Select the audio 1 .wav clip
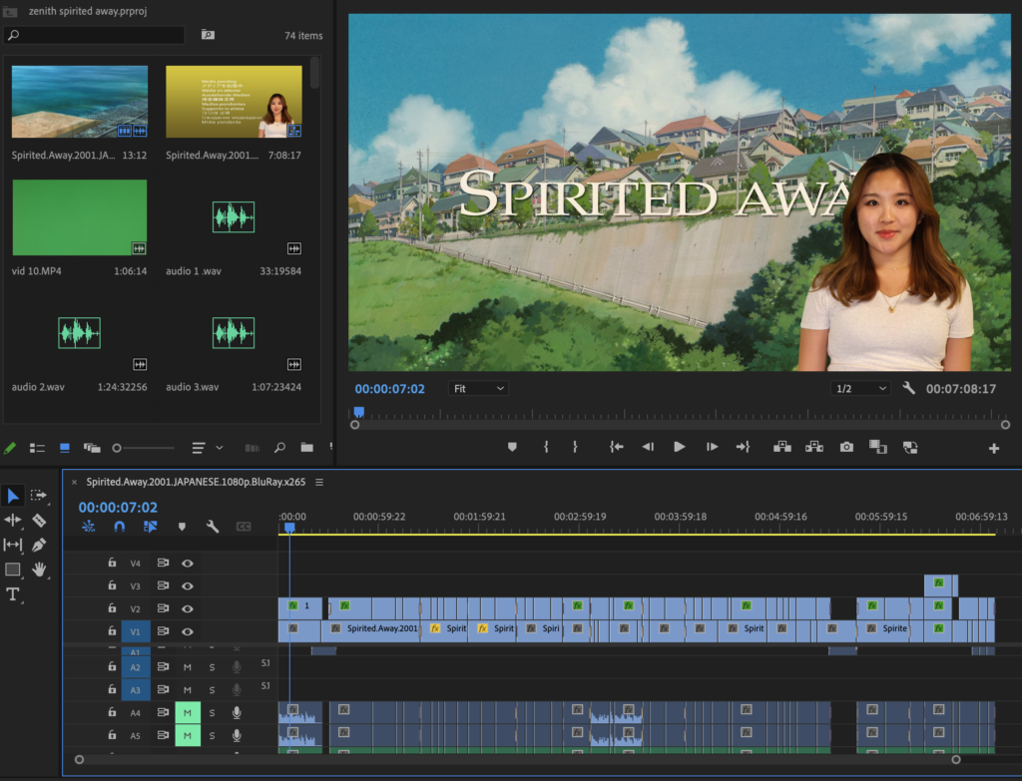The height and width of the screenshot is (781, 1022). point(234,217)
